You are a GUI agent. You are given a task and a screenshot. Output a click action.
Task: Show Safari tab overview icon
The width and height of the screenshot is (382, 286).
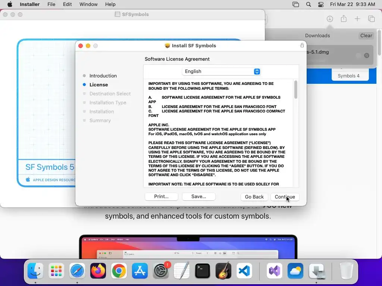371,19
